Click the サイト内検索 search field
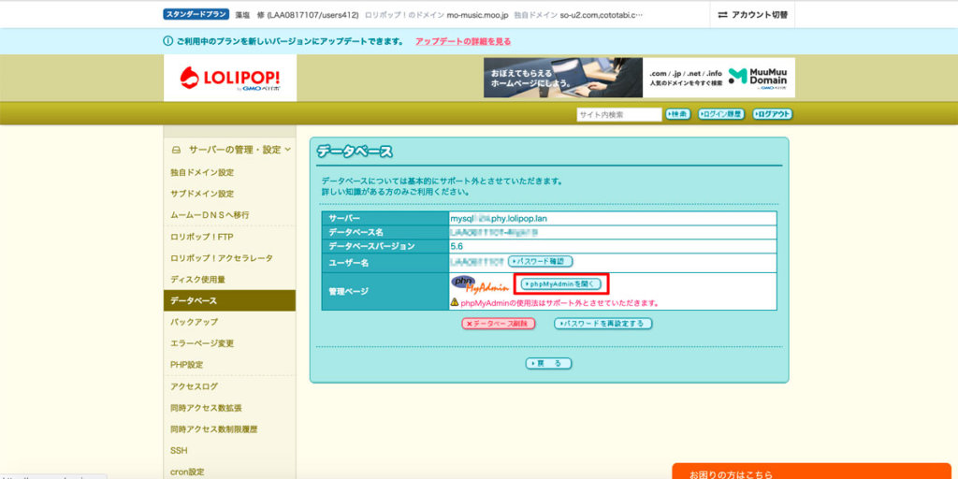This screenshot has width=958, height=479. (618, 114)
